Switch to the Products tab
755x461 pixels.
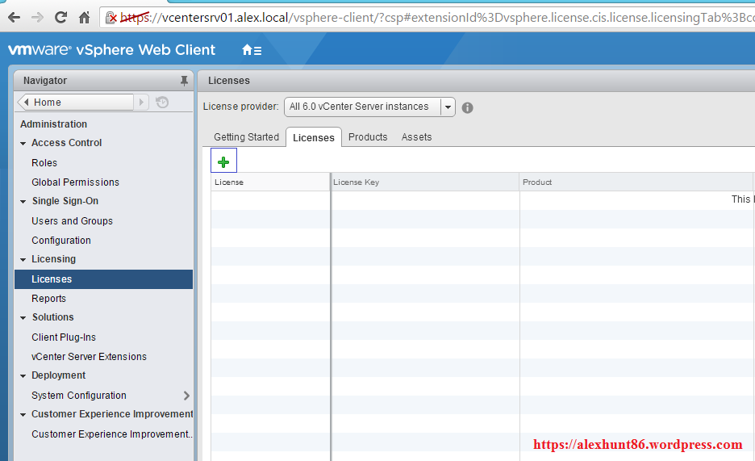pos(368,137)
